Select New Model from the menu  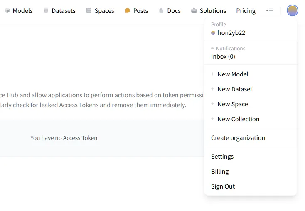click(x=233, y=74)
